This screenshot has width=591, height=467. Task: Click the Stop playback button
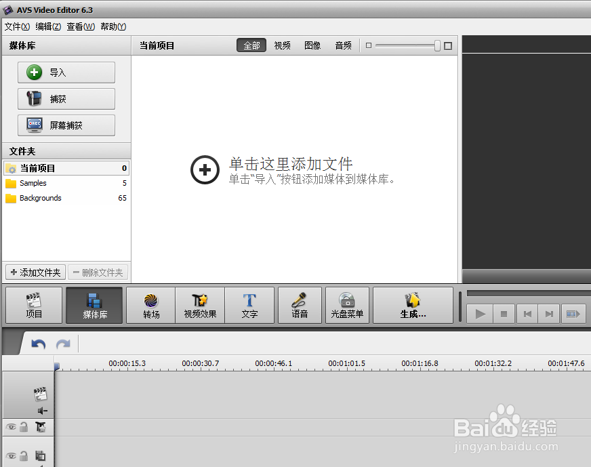click(x=504, y=314)
